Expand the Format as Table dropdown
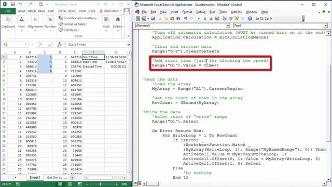332x187 pixels. 87,24
